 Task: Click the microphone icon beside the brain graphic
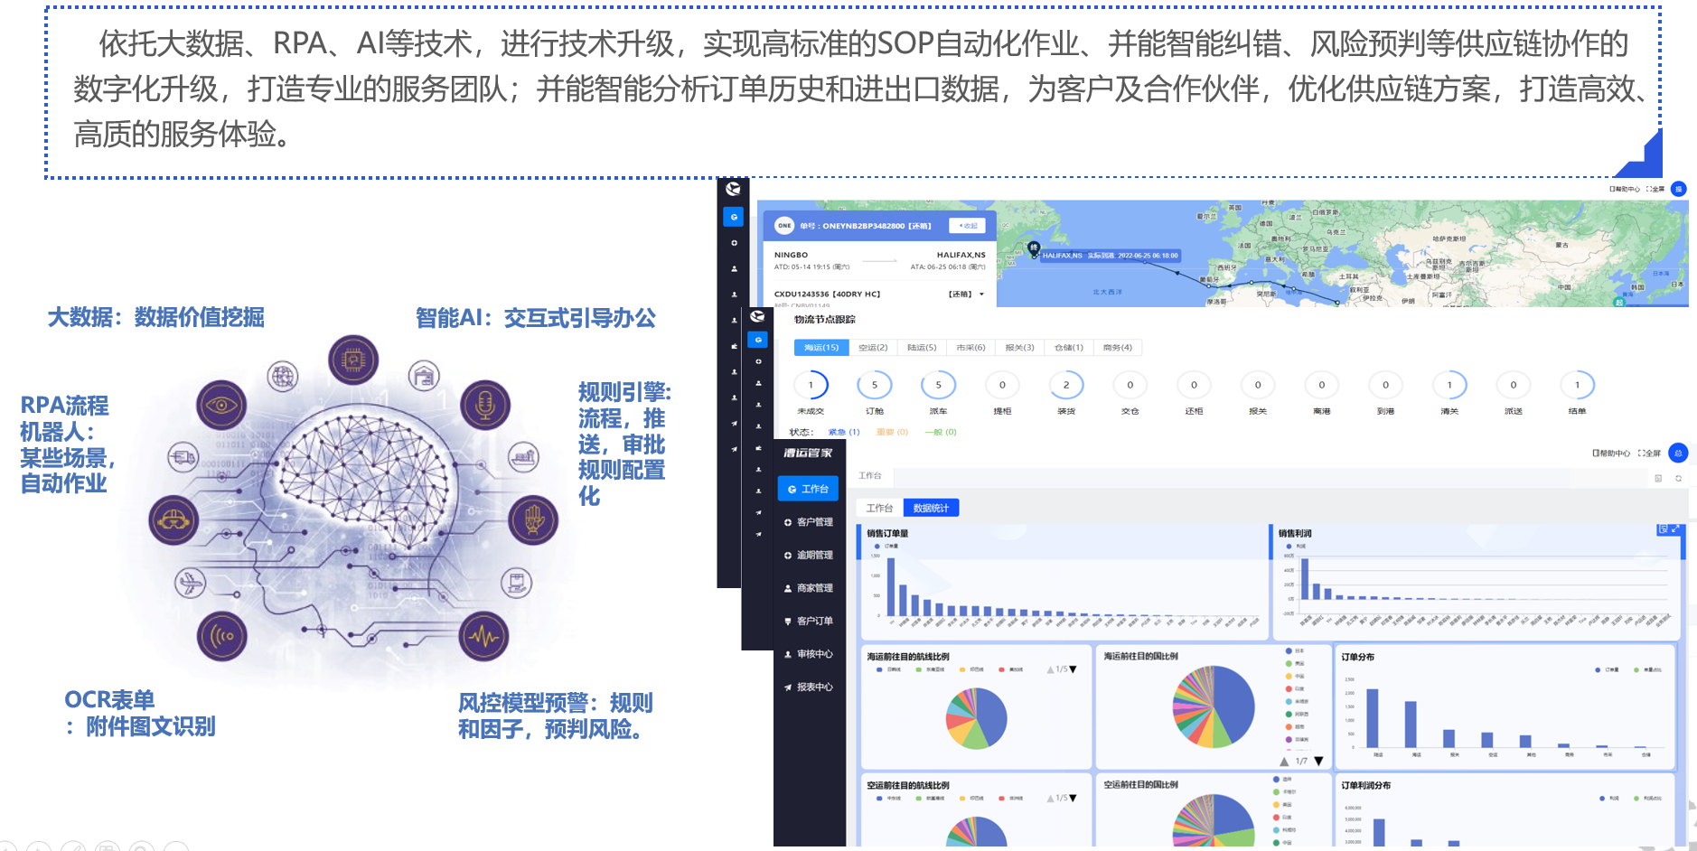pos(485,405)
